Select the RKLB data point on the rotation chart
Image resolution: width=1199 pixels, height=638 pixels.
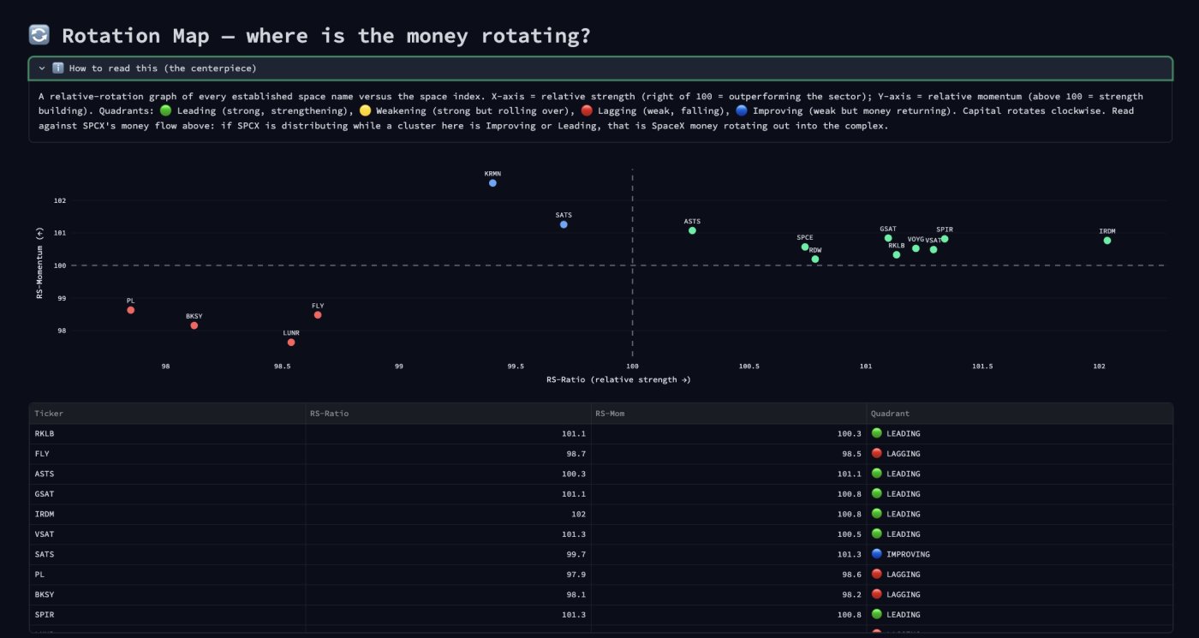click(x=897, y=254)
